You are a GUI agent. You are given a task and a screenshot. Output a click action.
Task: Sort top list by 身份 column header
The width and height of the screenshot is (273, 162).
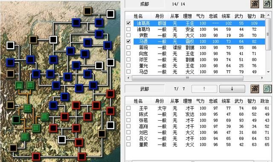(160, 16)
